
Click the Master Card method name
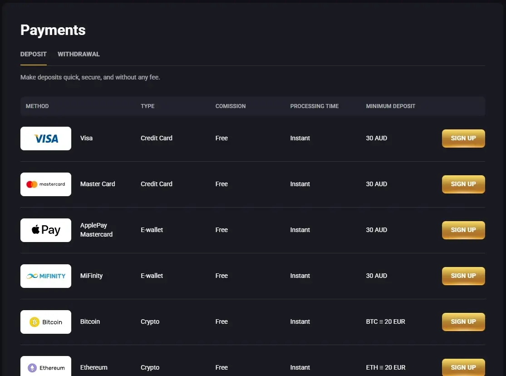pos(98,184)
